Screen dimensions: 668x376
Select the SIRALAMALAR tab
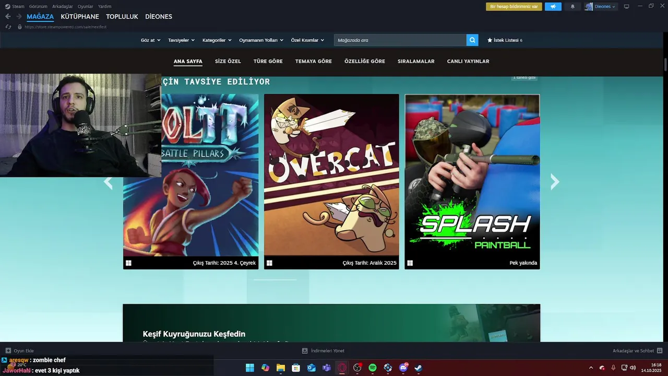coord(416,61)
